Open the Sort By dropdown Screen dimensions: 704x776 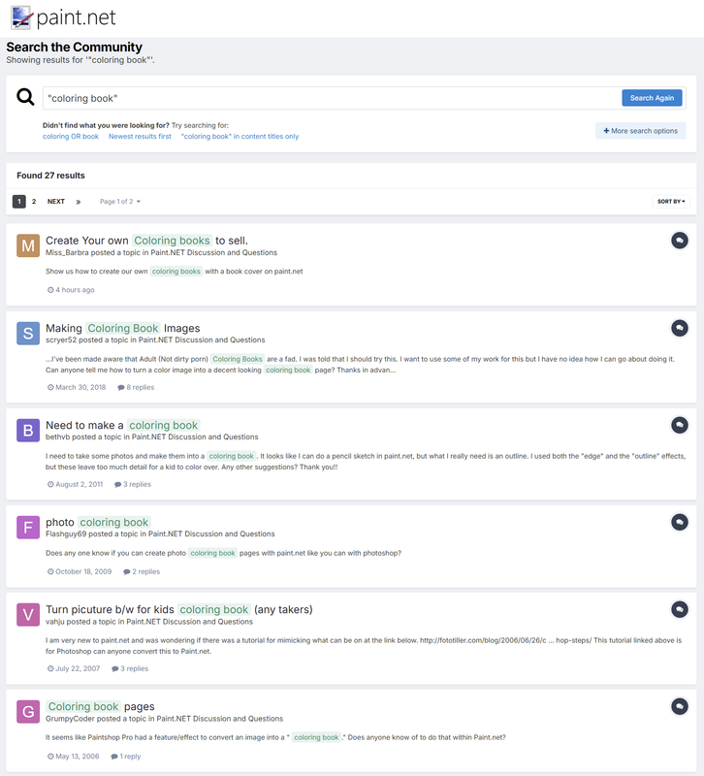click(x=671, y=202)
